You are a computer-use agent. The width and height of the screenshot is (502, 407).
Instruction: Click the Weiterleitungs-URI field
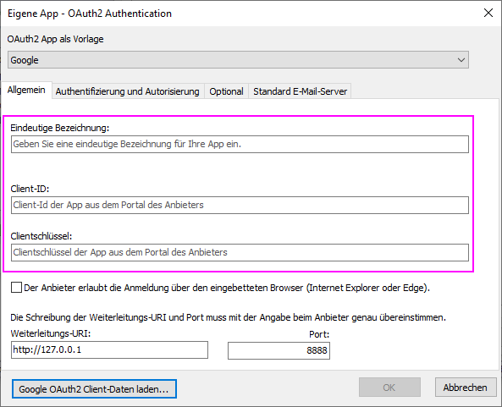(109, 349)
